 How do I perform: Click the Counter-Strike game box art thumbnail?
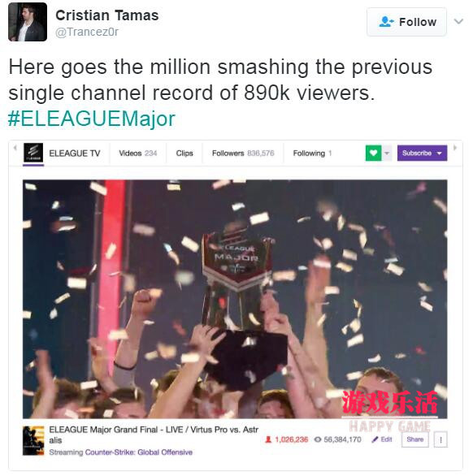pyautogui.click(x=33, y=441)
